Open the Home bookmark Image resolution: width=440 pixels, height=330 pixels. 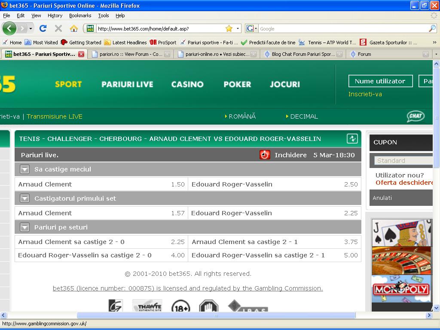[x=12, y=43]
